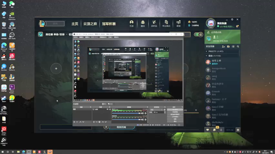Open Adobe Premiere desktop shortcut
The height and width of the screenshot is (154, 275).
pyautogui.click(x=12, y=89)
